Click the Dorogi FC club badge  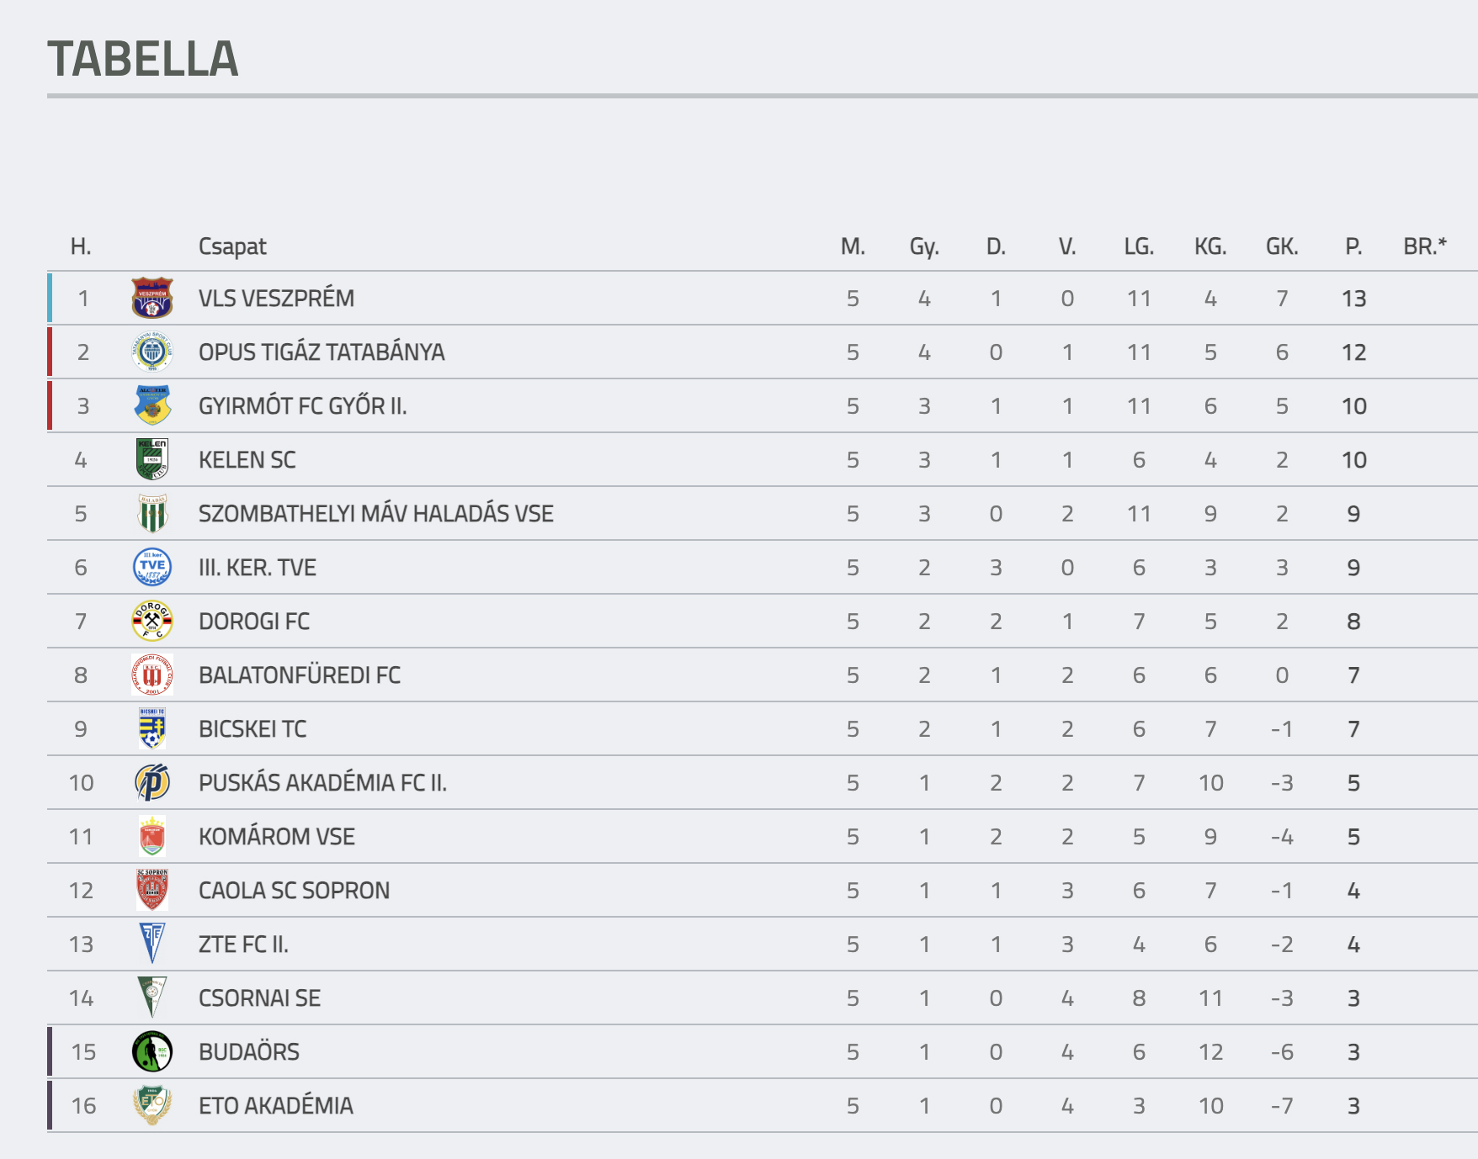[x=152, y=622]
